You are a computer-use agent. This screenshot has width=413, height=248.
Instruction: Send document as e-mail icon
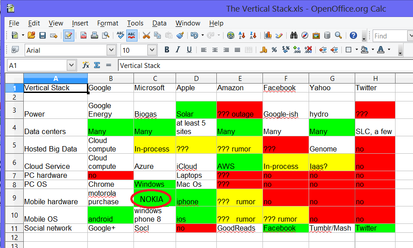pos(54,35)
